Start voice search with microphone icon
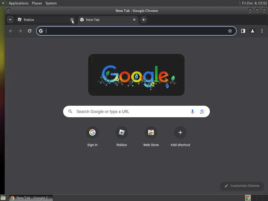 tap(192, 111)
